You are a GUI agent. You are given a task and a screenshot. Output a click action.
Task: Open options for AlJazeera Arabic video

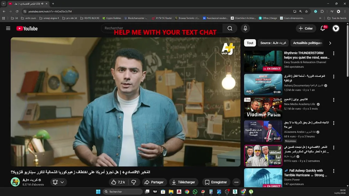(333, 123)
